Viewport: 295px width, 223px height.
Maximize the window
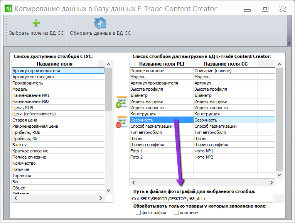265,8
